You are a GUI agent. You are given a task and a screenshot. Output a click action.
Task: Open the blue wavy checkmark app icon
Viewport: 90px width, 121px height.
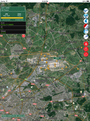(x=86, y=11)
